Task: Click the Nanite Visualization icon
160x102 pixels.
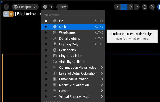Action: 55,85
